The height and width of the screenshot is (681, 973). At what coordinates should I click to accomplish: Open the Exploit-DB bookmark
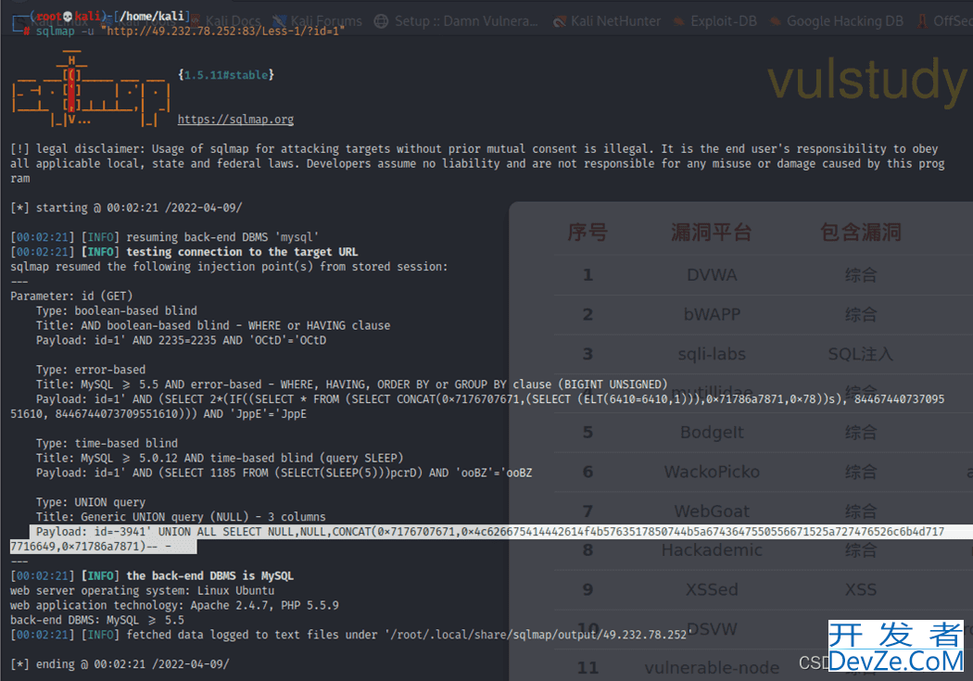pyautogui.click(x=715, y=21)
